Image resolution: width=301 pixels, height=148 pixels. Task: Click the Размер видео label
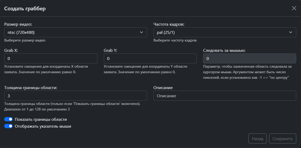click(x=18, y=24)
